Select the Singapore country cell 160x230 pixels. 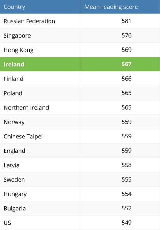(40, 35)
